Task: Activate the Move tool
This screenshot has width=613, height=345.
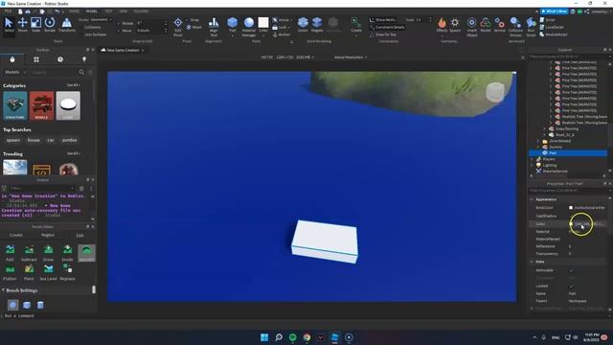Action: coord(23,25)
